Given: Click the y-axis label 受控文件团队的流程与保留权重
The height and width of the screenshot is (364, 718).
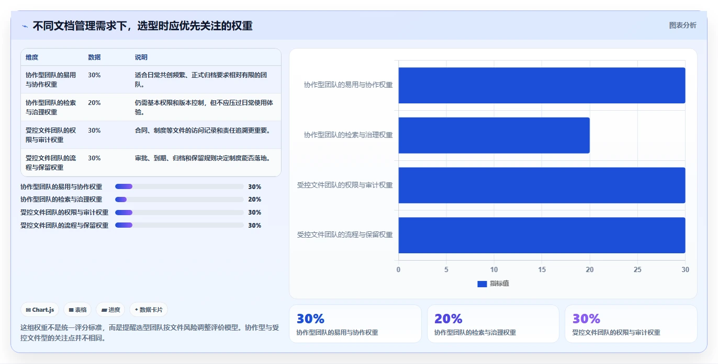Looking at the screenshot, I should coord(345,235).
